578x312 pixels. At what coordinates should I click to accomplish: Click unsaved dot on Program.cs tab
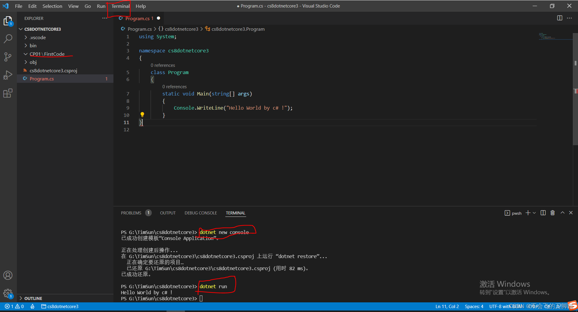(158, 18)
